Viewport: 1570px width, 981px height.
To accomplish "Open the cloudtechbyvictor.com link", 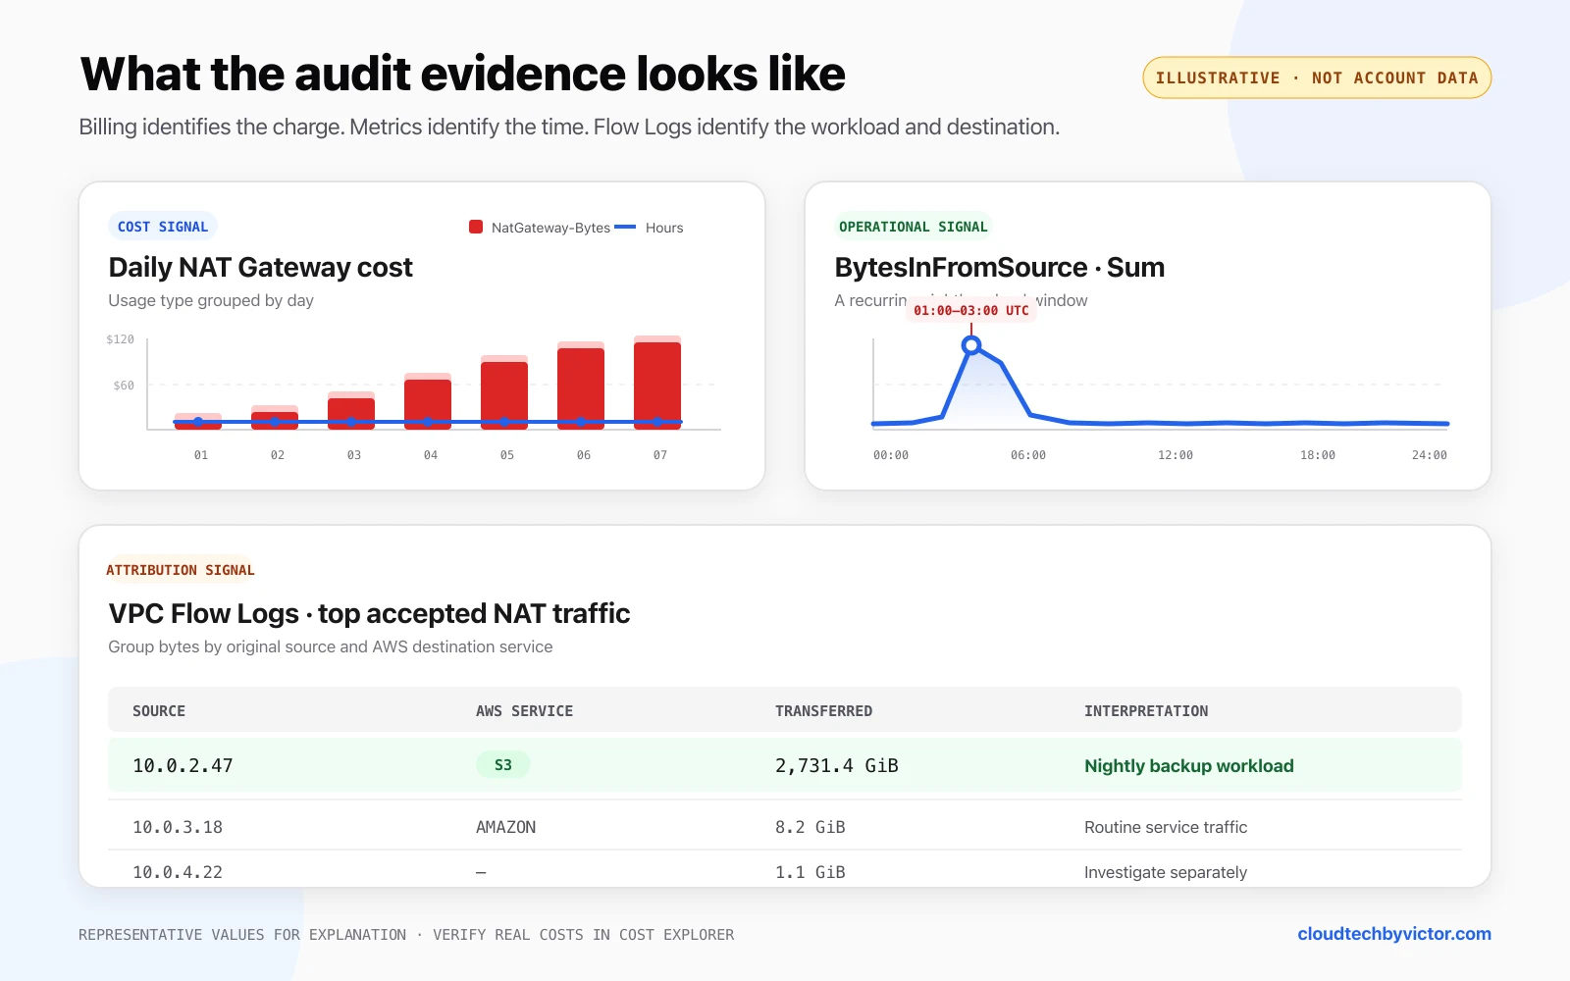I will click(1393, 934).
